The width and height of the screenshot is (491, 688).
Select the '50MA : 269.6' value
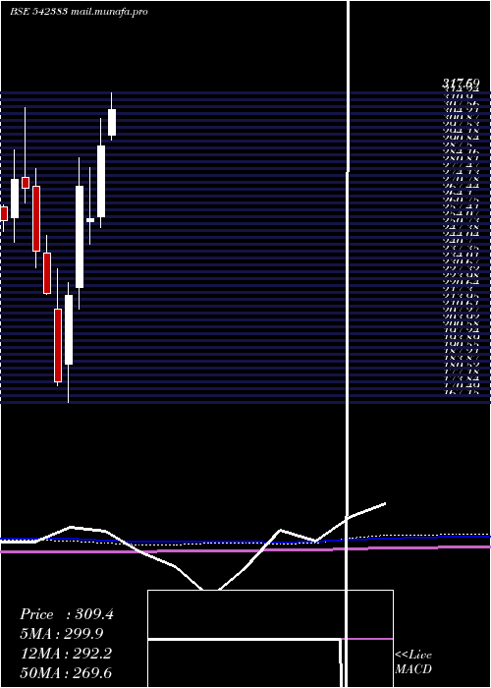[x=66, y=673]
